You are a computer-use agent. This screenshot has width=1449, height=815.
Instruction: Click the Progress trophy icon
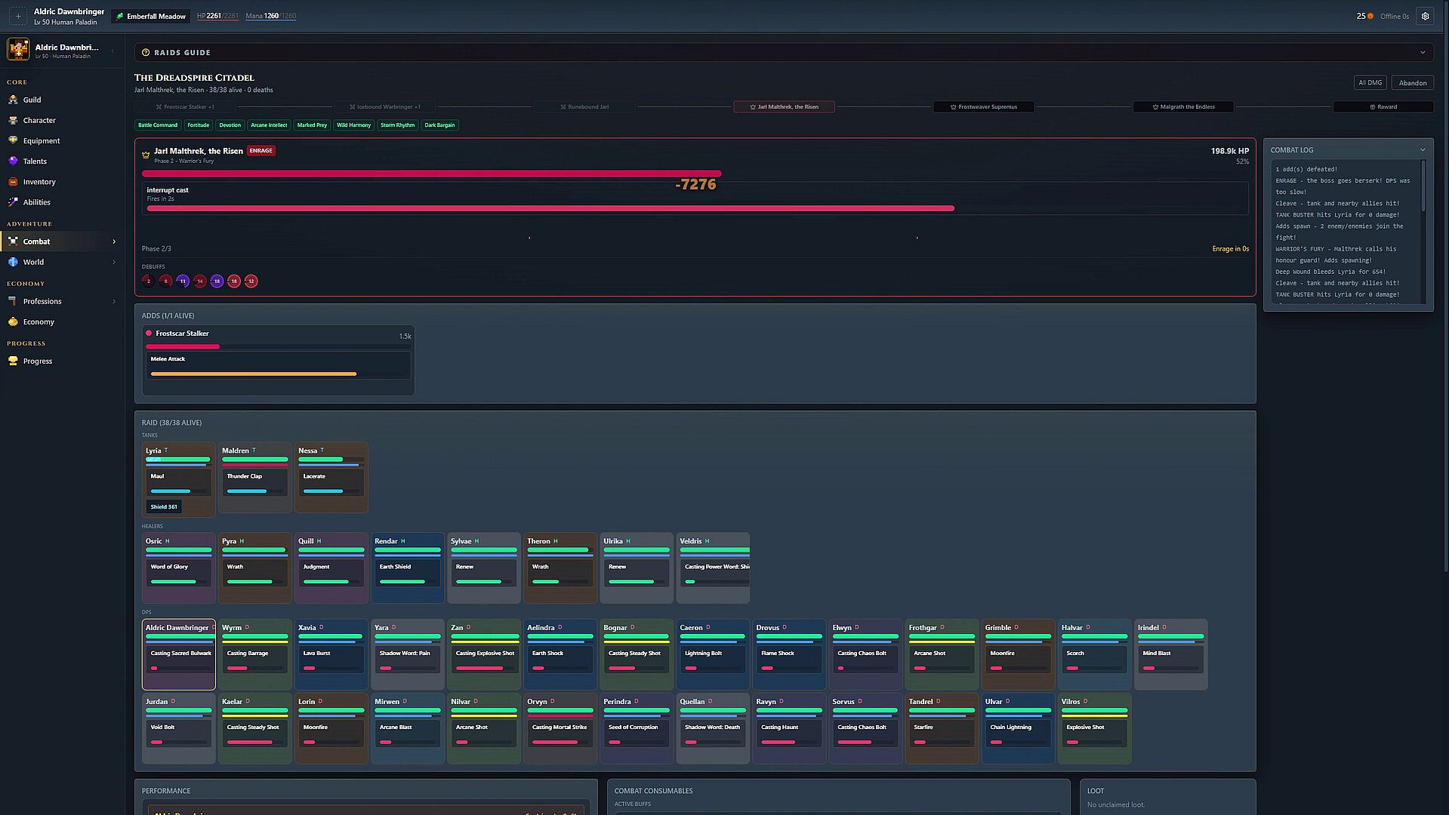tap(13, 361)
